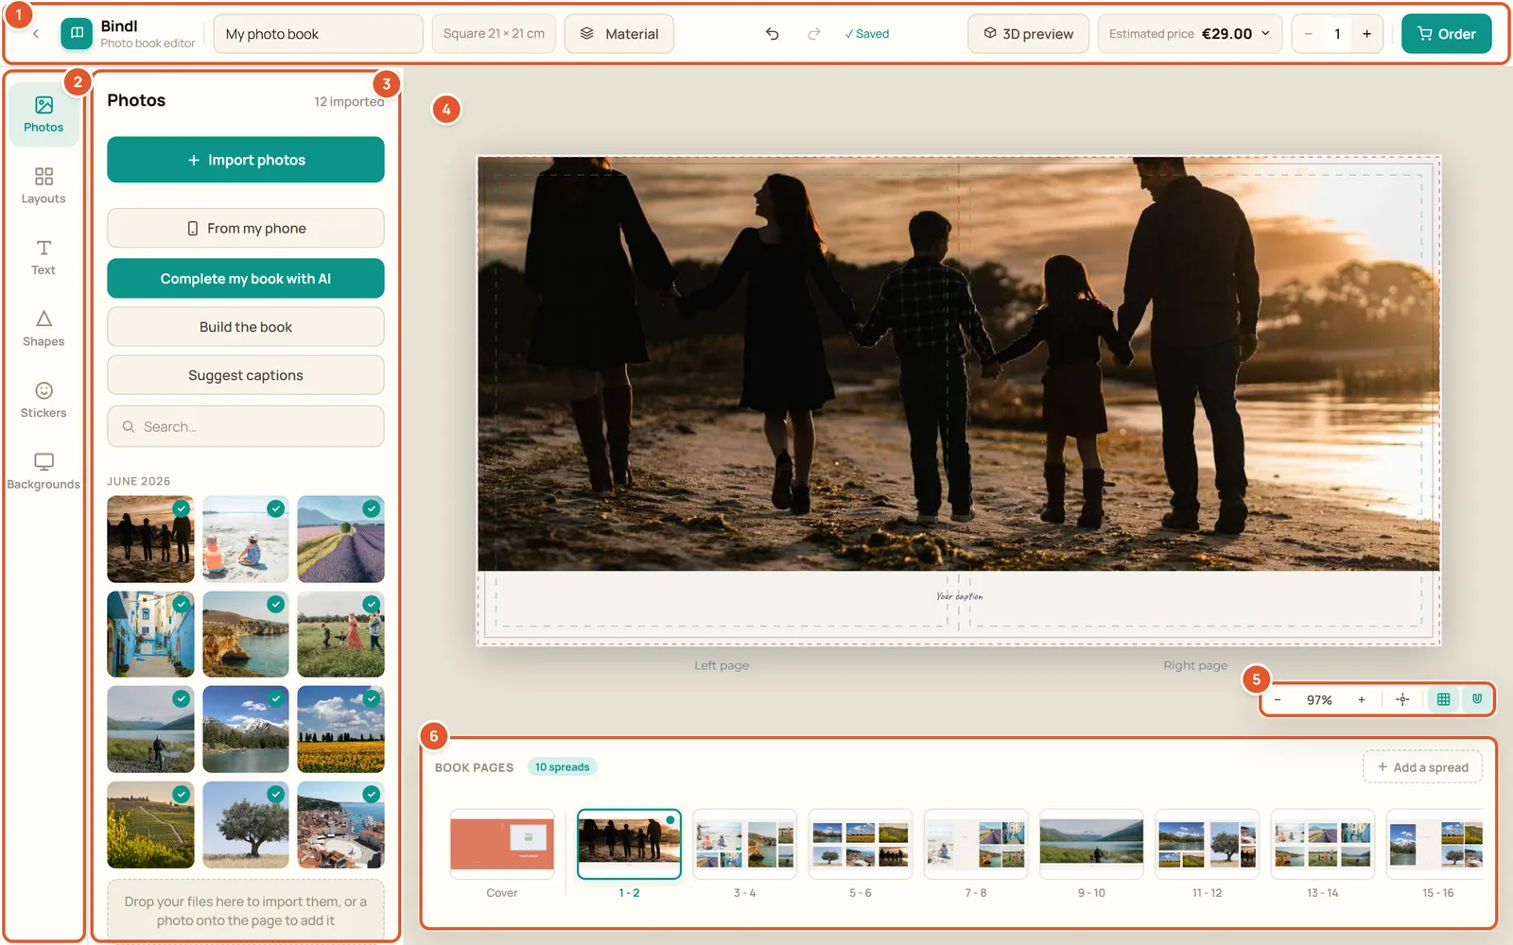This screenshot has height=945, width=1513.
Task: Select the Cover page thumbnail
Action: tap(502, 844)
